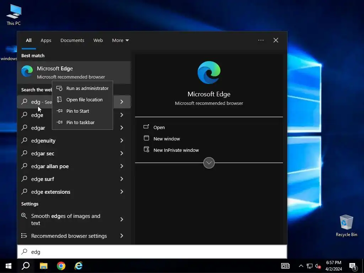
Task: Expand 'Recommended browser settings' arrow
Action: (122, 236)
